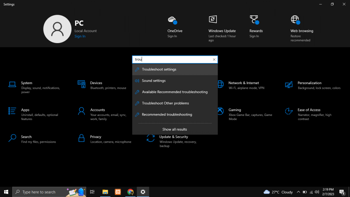Open File Explorer from the taskbar
Image resolution: width=350 pixels, height=197 pixels.
click(105, 192)
